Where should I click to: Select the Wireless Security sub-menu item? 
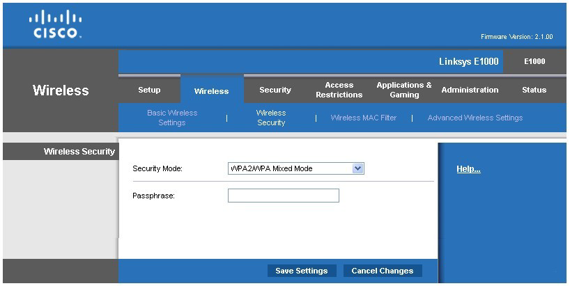pos(271,118)
